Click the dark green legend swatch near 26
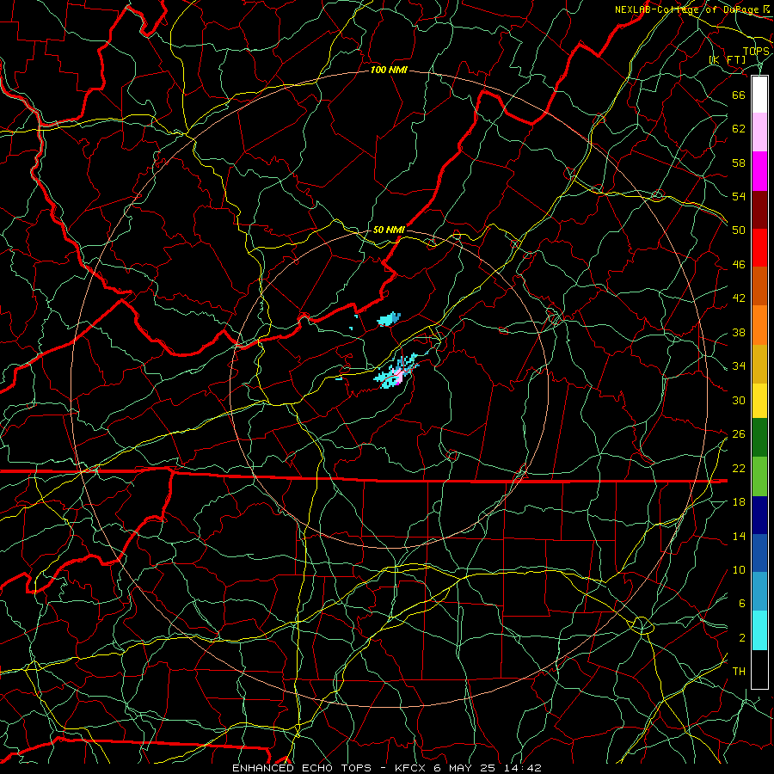This screenshot has height=774, width=774. 759,438
